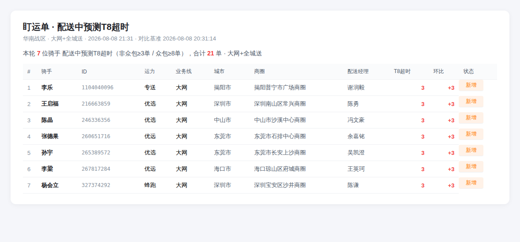Screen dimensions: 520x242
Task: Click 东莞市 in 孙宇's row
Action: coord(223,153)
